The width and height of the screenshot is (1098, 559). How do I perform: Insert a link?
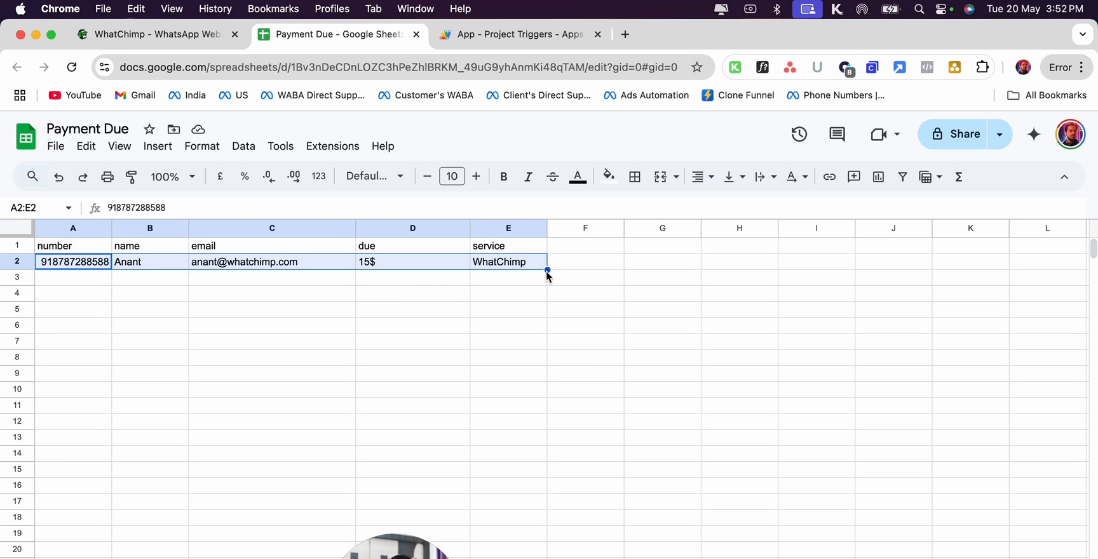click(829, 177)
